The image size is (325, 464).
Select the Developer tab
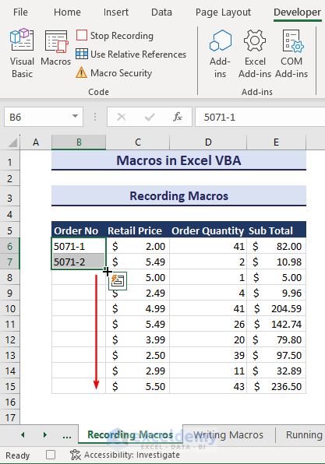coord(297,12)
